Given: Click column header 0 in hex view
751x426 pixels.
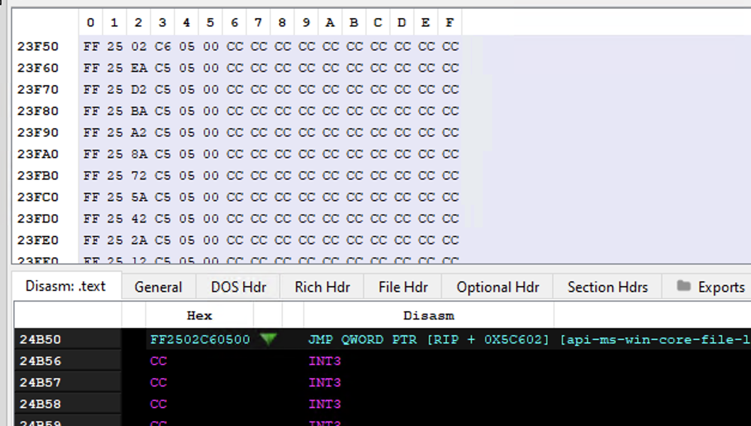Looking at the screenshot, I should pyautogui.click(x=90, y=22).
